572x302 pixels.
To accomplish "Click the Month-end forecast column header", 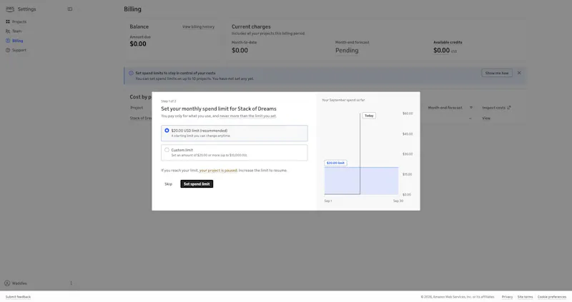I will pos(445,108).
